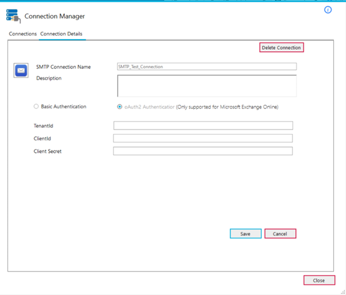Click the window resize grip corner
The width and height of the screenshot is (346, 295).
tap(343, 292)
